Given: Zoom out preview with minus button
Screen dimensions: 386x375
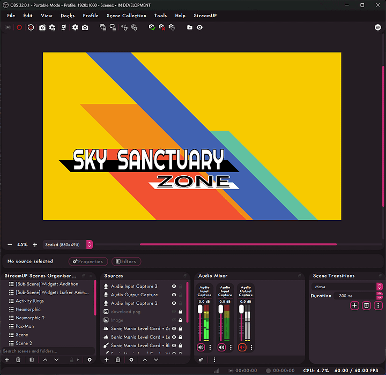Looking at the screenshot, I should click(x=10, y=245).
